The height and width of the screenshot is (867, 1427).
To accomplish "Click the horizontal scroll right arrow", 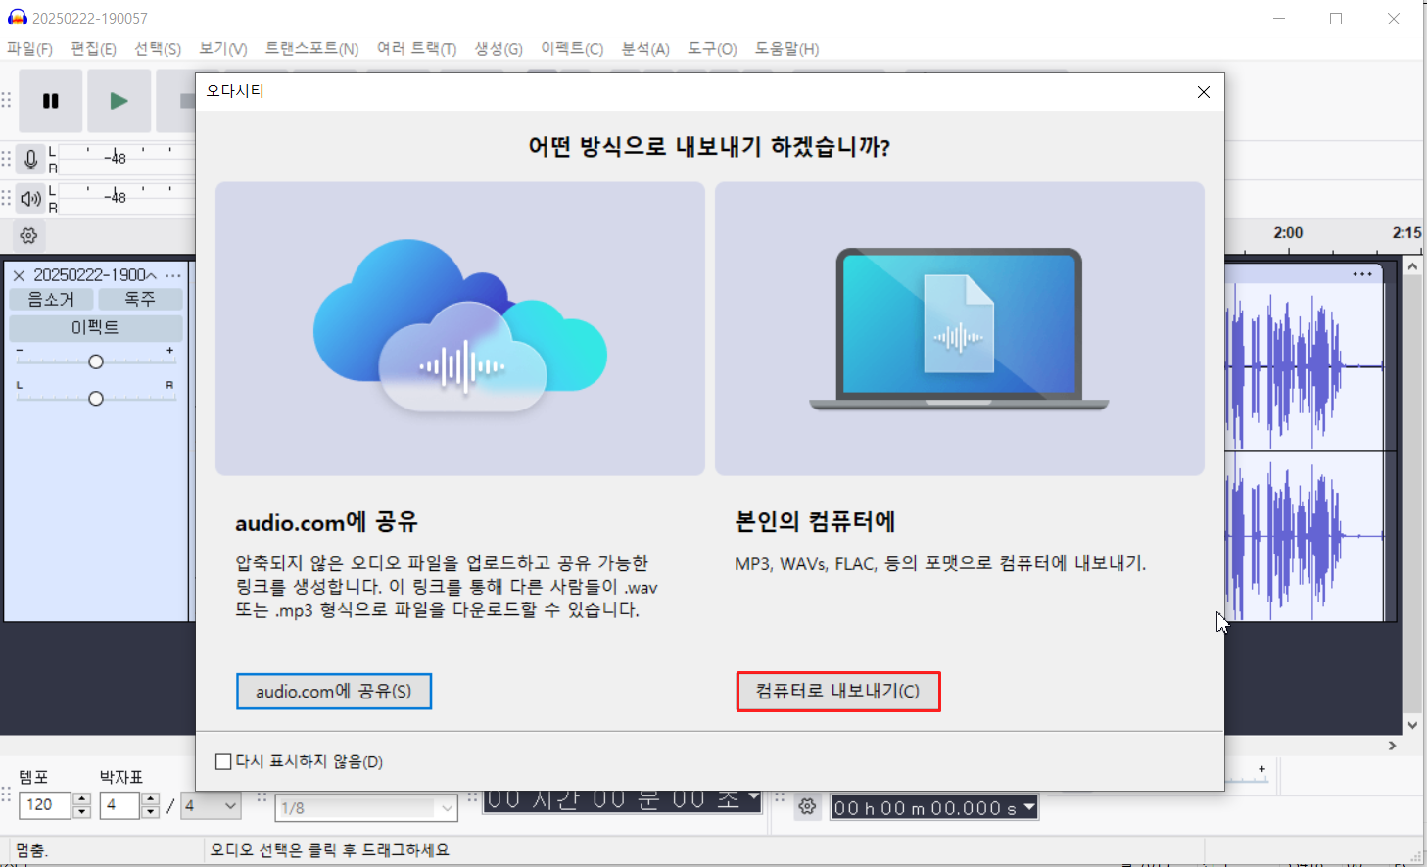I will click(1393, 746).
